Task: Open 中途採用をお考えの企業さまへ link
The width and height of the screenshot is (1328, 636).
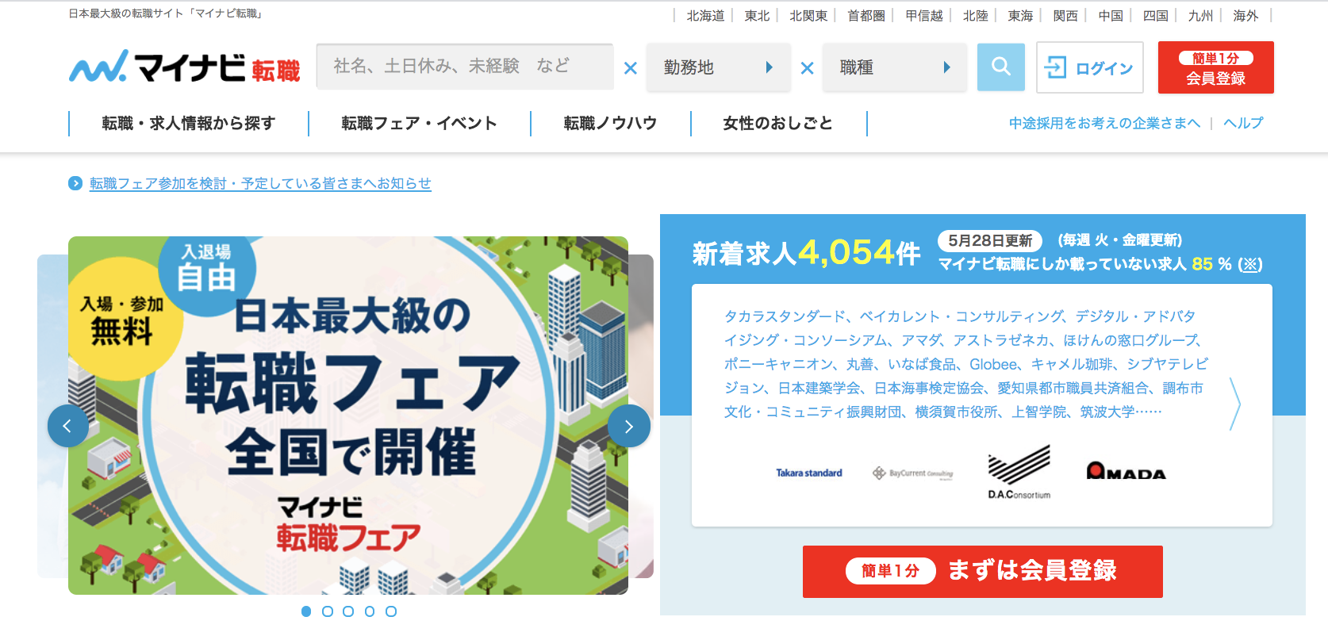Action: point(1104,123)
